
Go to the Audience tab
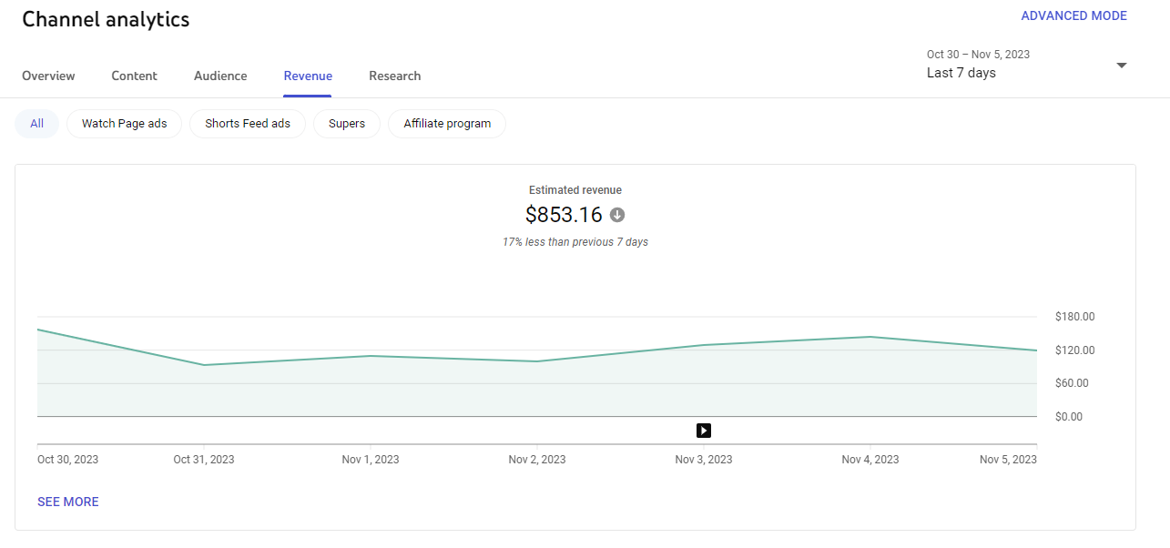coord(220,76)
